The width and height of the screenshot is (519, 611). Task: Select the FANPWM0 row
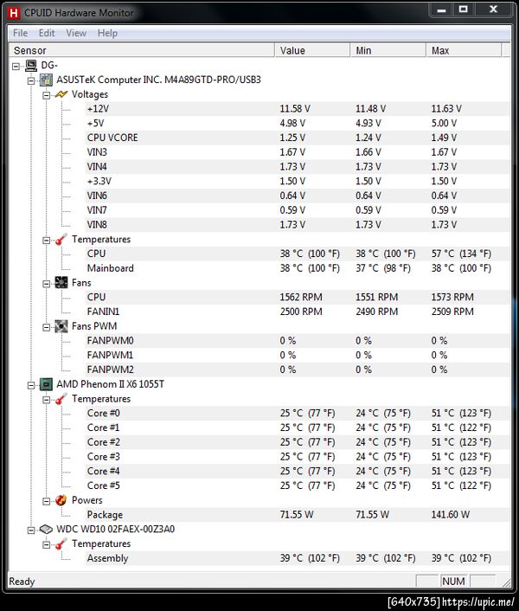point(298,341)
